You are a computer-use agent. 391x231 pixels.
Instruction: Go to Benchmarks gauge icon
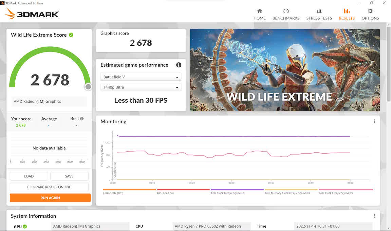coord(286,11)
